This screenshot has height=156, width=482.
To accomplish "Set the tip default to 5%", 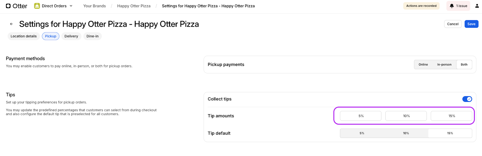I will tap(362, 133).
